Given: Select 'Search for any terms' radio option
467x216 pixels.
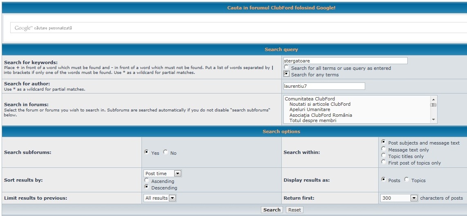Looking at the screenshot, I should (286, 74).
